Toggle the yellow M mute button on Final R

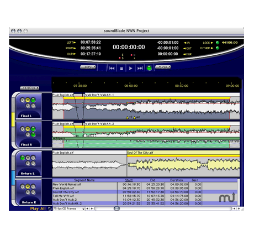pos(28,129)
